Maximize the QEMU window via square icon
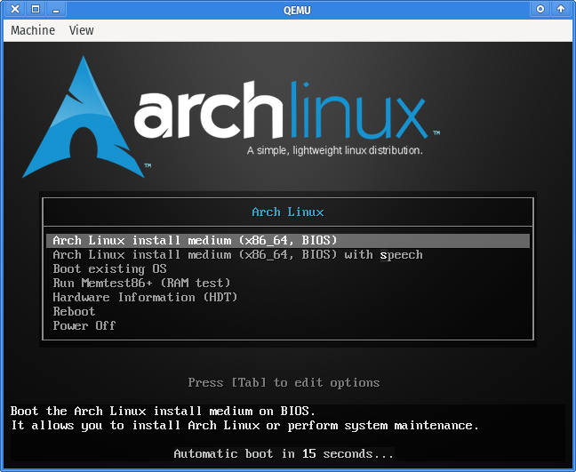This screenshot has height=472, width=576. point(36,9)
